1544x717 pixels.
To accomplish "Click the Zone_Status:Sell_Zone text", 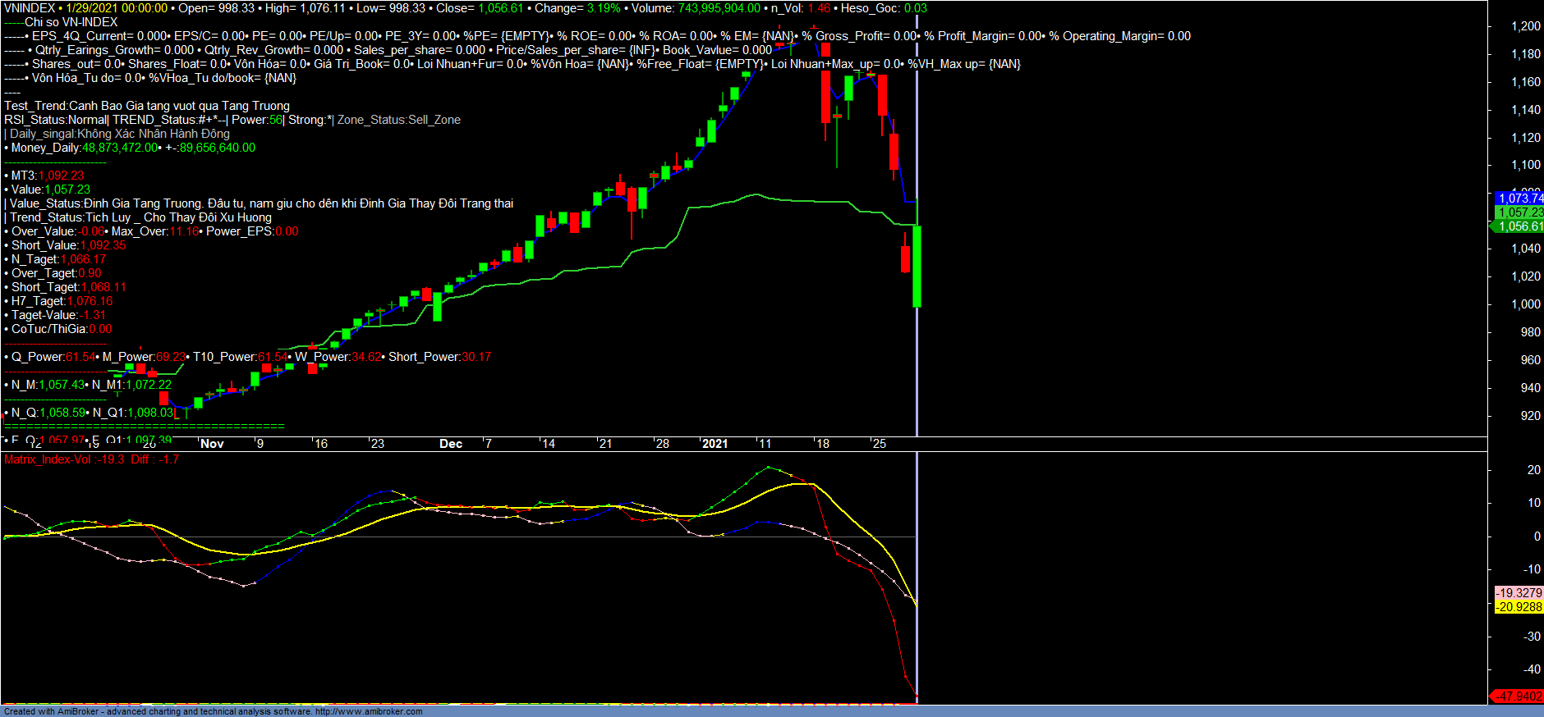I will point(399,120).
